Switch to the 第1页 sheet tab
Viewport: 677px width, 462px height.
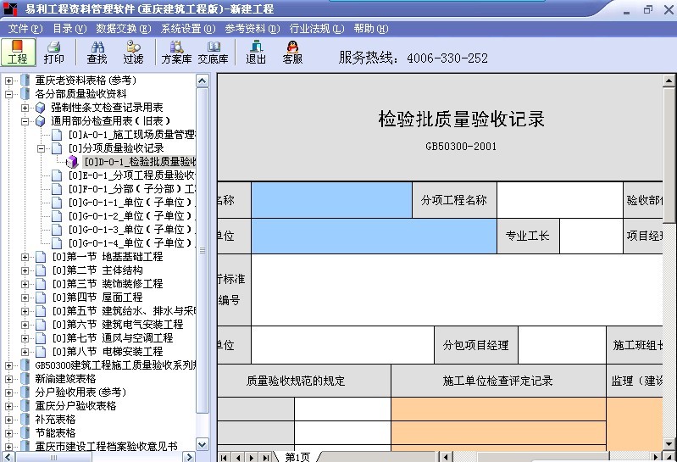[297, 457]
